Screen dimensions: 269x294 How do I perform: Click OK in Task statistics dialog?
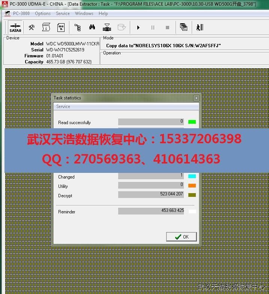[x=182, y=237]
